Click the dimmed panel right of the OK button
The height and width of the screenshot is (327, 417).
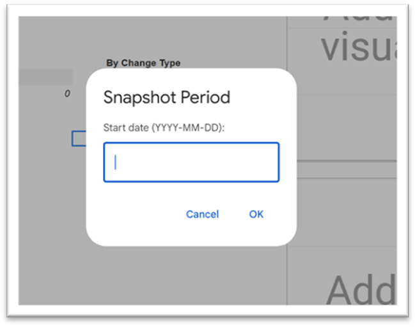click(345, 214)
